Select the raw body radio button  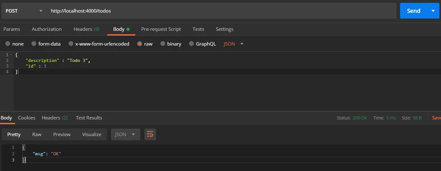[x=140, y=44]
